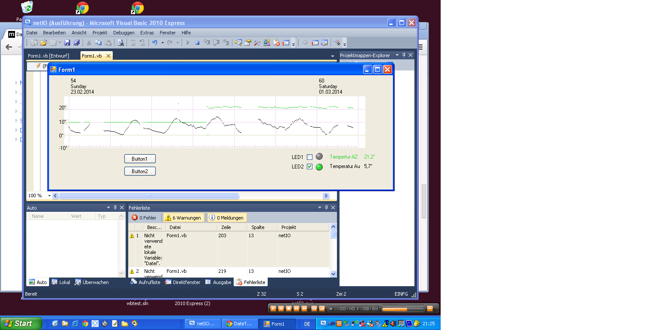
Task: Open the active documents list dropdown arrow
Action: [332, 56]
